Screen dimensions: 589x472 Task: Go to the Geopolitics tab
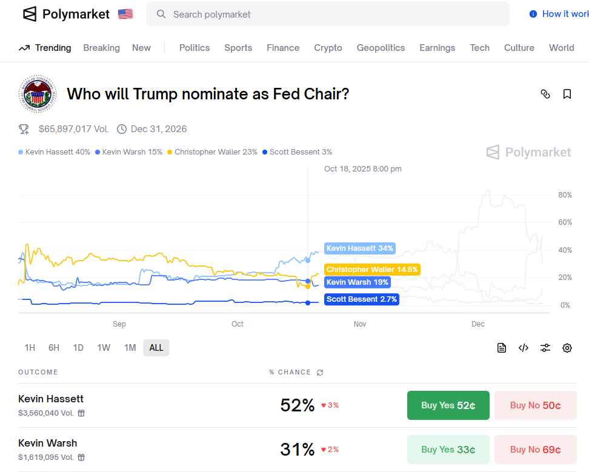381,48
